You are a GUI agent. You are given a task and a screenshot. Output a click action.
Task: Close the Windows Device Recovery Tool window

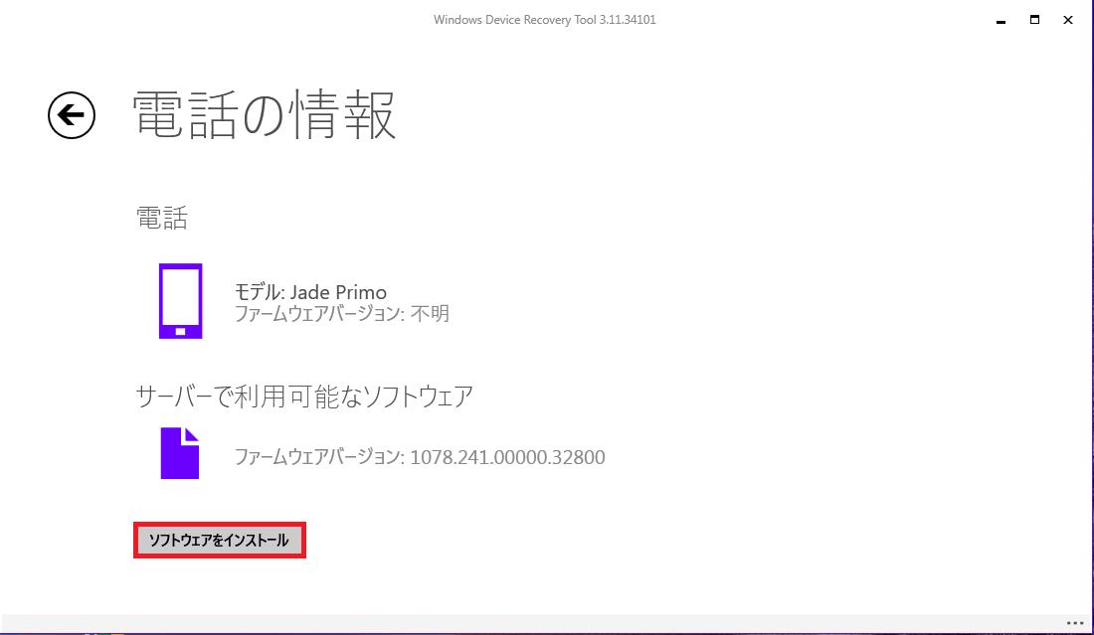[x=1067, y=20]
